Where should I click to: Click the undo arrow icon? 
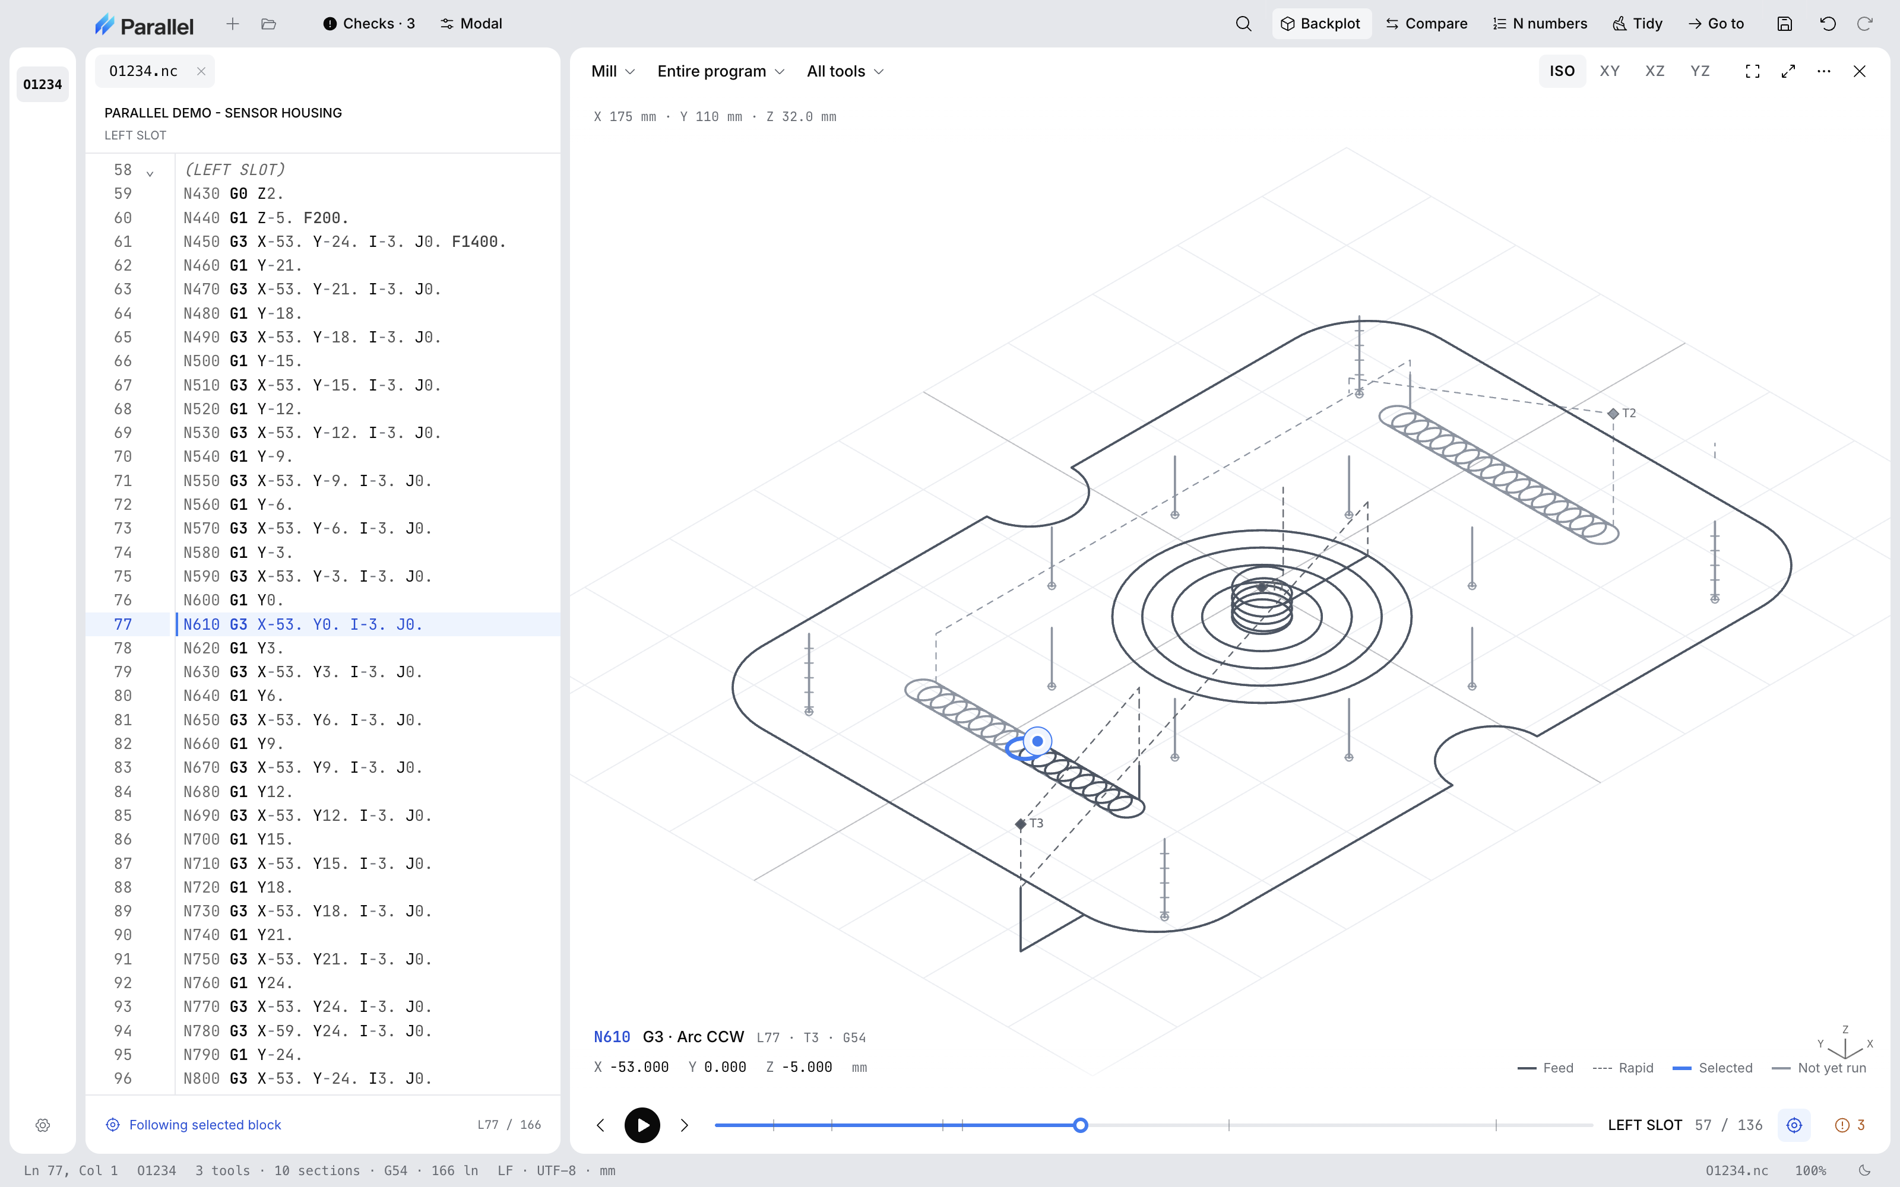click(x=1828, y=24)
